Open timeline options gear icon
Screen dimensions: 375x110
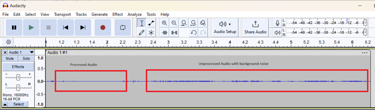[9, 42]
